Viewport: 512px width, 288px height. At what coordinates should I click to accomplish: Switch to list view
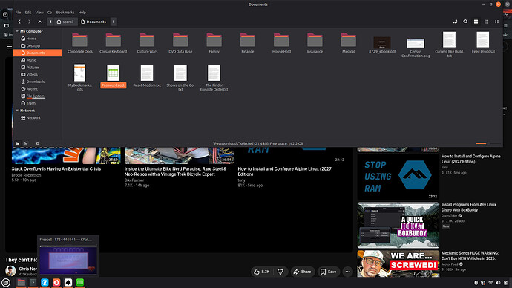click(486, 22)
